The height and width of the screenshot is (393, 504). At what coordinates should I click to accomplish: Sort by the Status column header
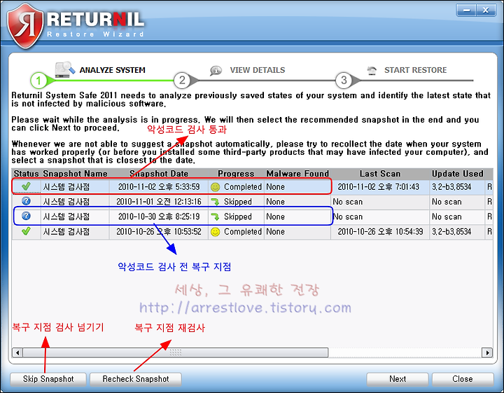[x=27, y=174]
